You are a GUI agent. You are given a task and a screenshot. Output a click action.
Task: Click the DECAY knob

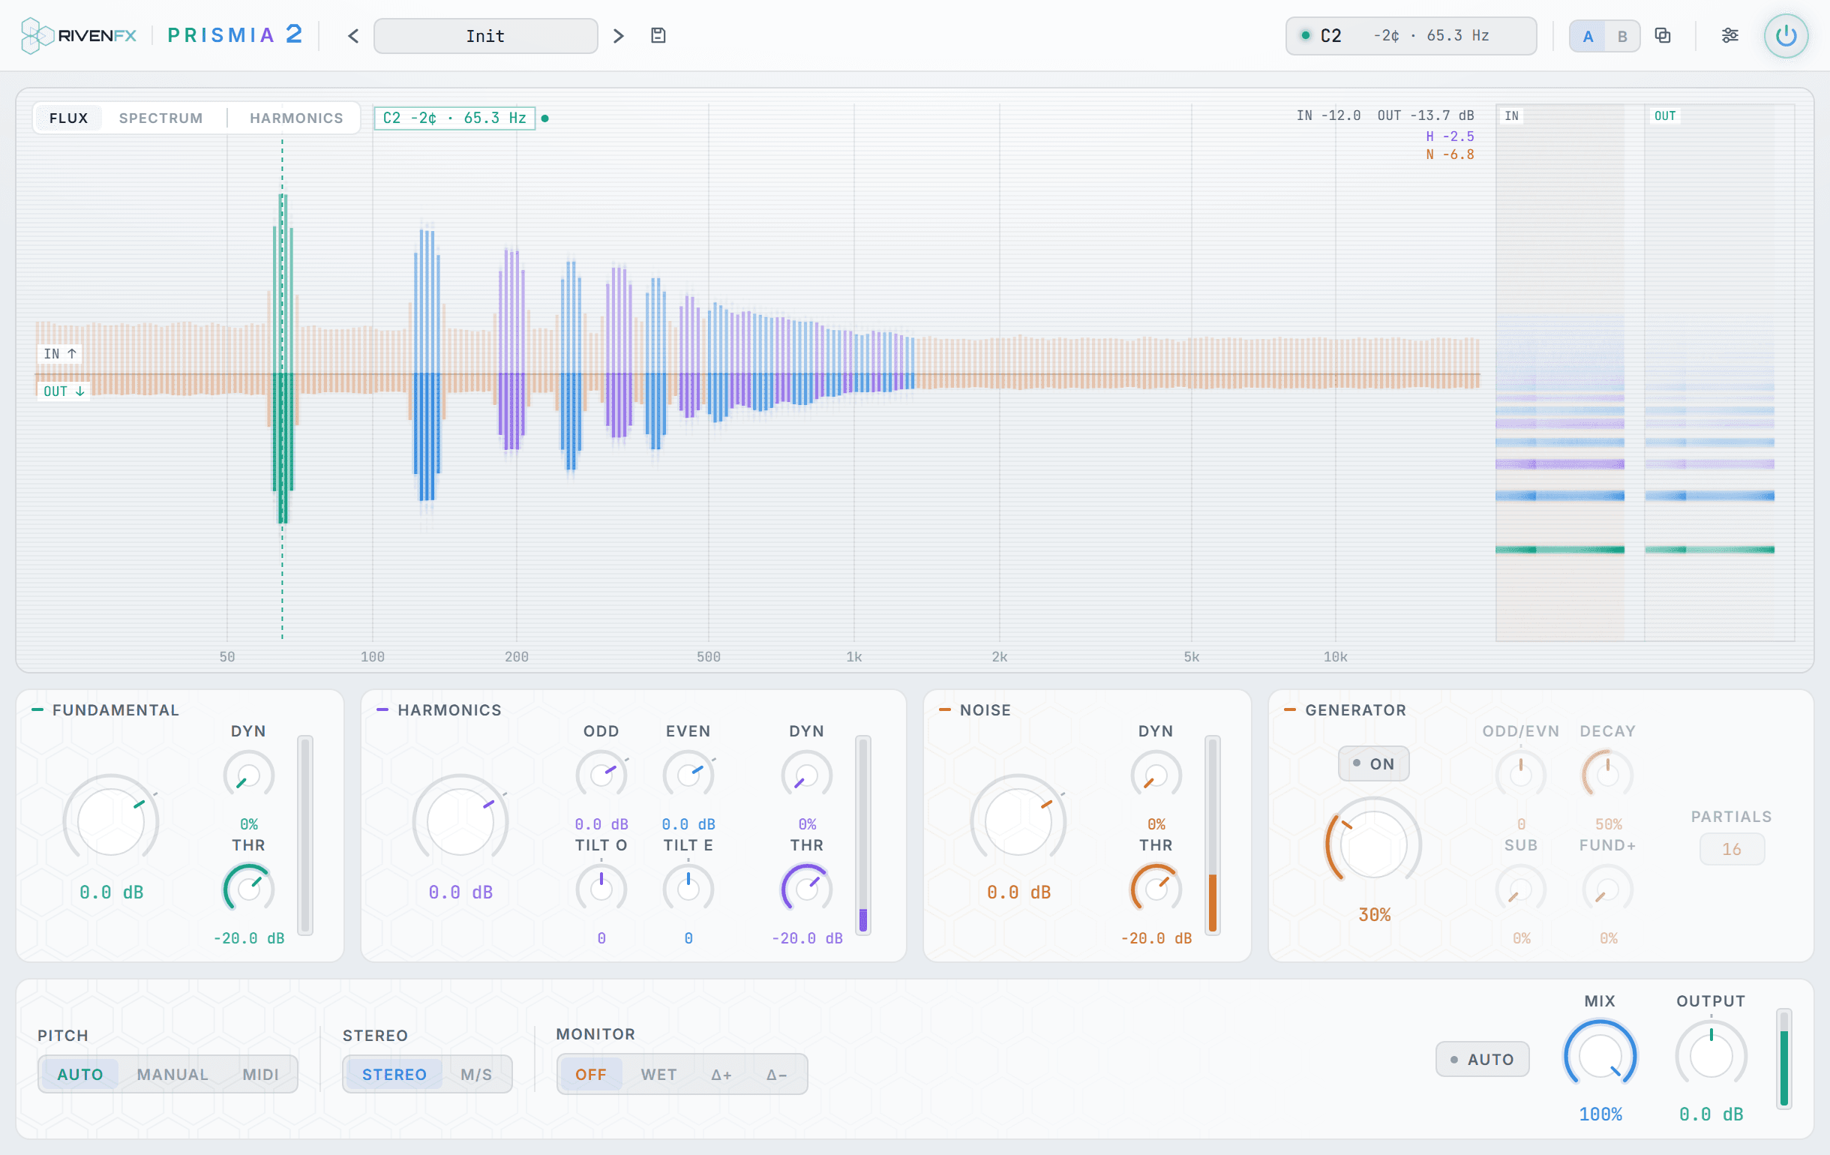pyautogui.click(x=1608, y=775)
